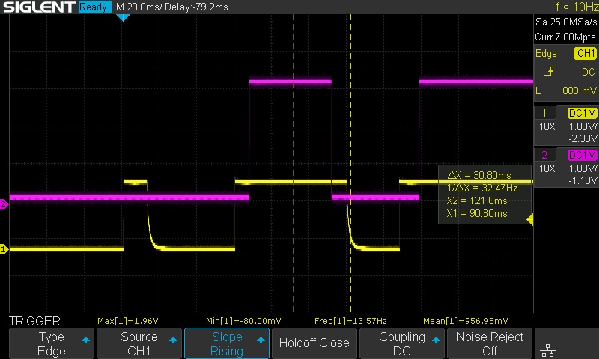Click channel 1 offset -2.30V value
This screenshot has height=359, width=599.
coord(583,138)
